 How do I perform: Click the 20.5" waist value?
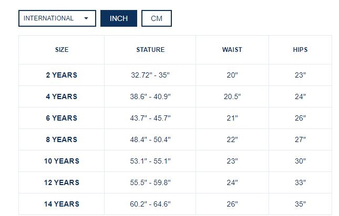point(232,96)
